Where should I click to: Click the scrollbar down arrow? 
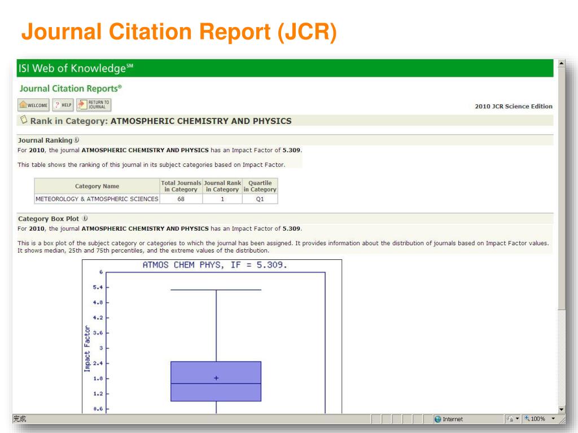click(562, 409)
